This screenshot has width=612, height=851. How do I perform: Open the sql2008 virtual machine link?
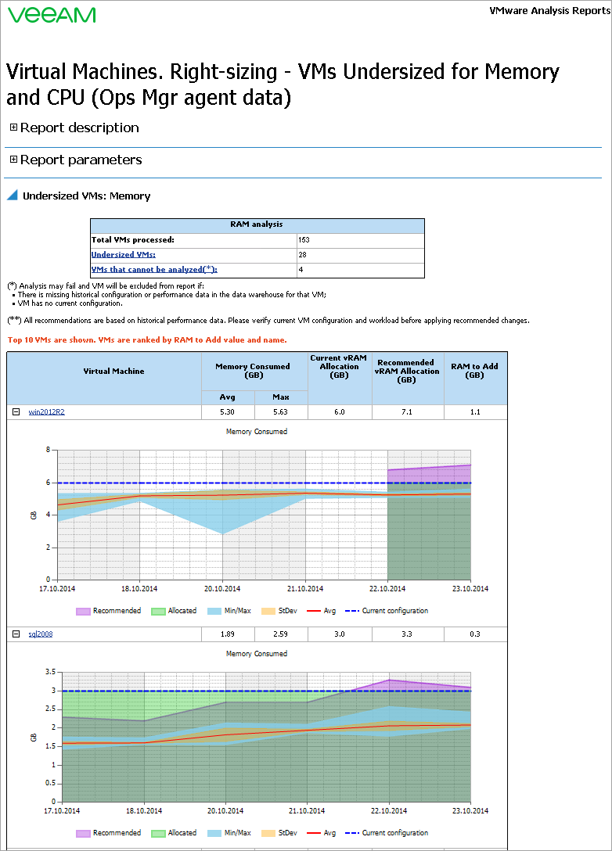point(41,634)
